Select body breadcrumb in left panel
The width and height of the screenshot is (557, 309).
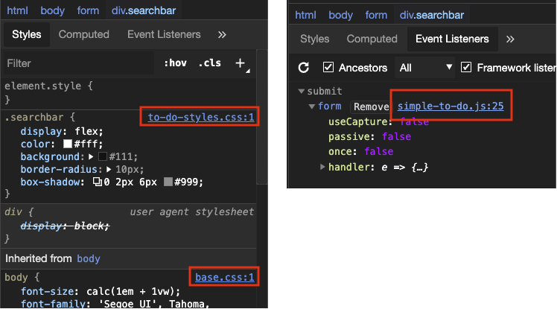(x=53, y=10)
